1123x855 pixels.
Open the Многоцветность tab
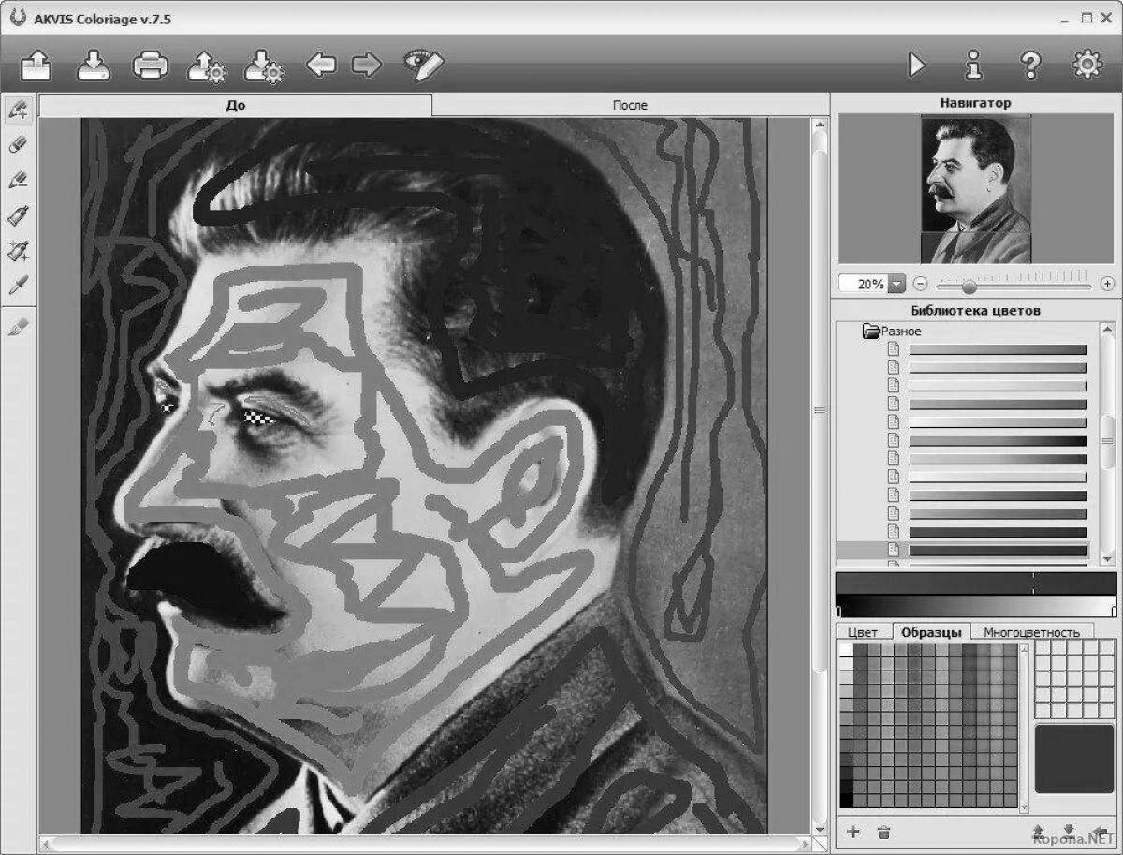(x=1030, y=632)
